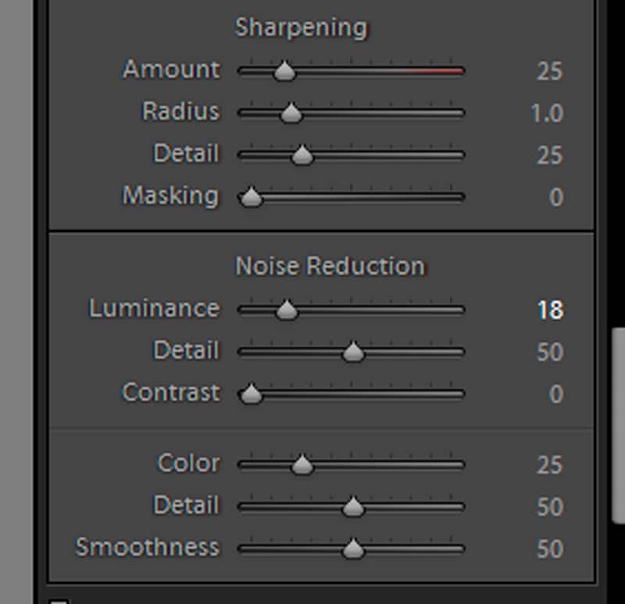Select the Radius value field showing 1.0
Viewport: 625px width, 604px height.
coord(546,114)
